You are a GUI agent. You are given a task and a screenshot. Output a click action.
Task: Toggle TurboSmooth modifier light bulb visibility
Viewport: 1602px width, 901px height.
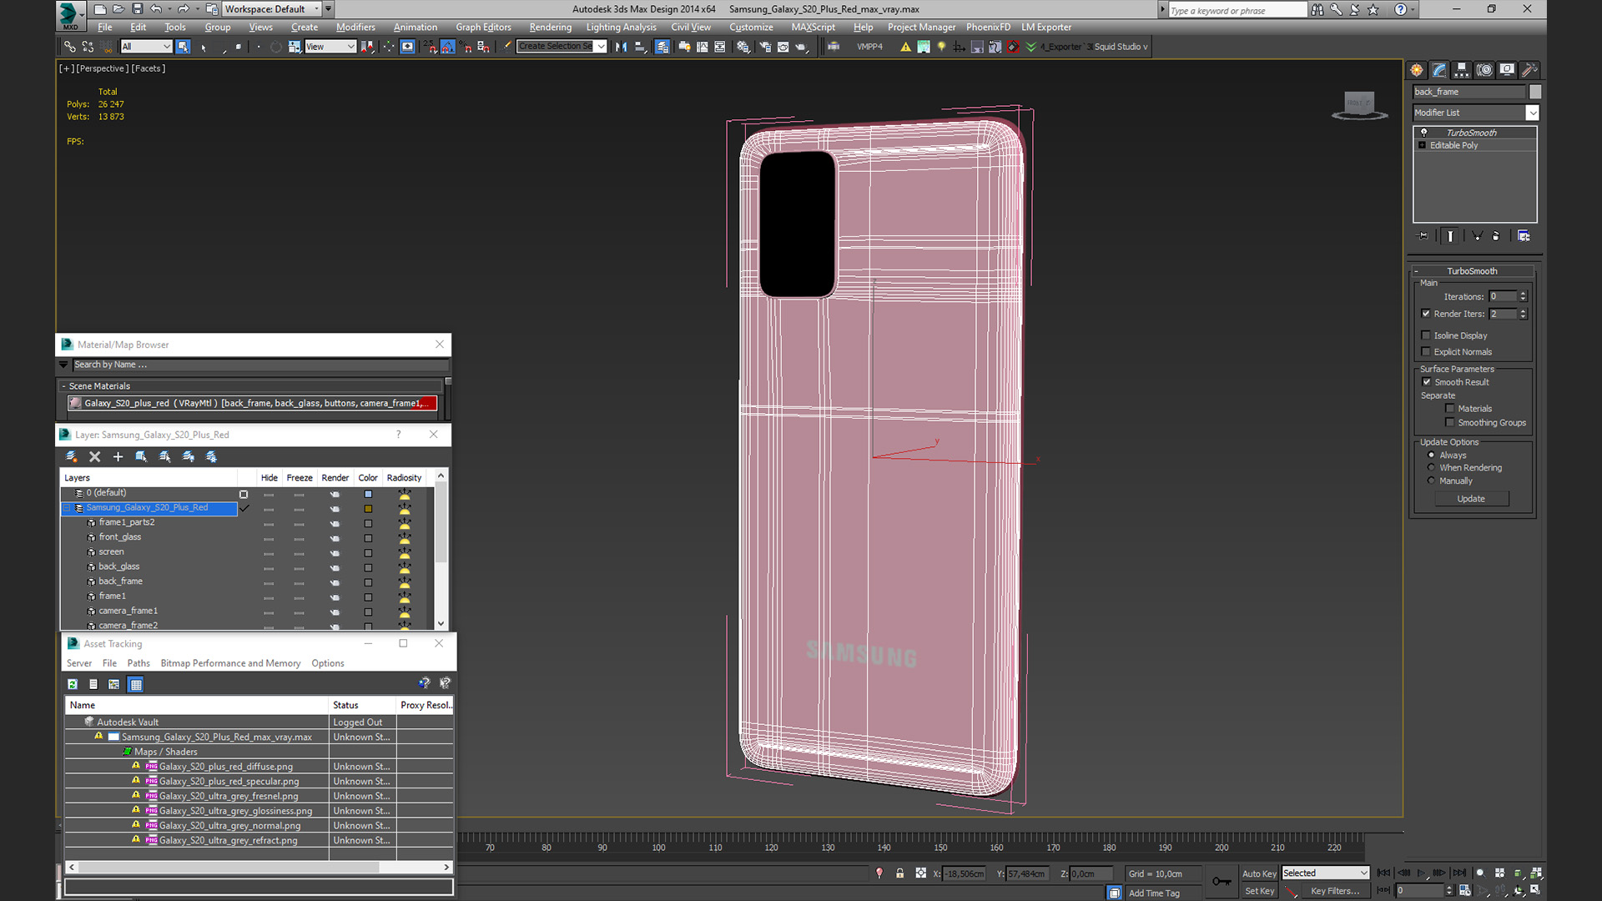[x=1424, y=133]
